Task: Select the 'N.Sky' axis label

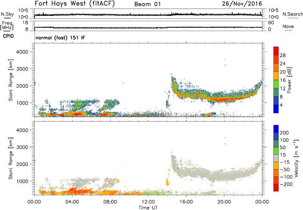Action: pyautogui.click(x=7, y=14)
